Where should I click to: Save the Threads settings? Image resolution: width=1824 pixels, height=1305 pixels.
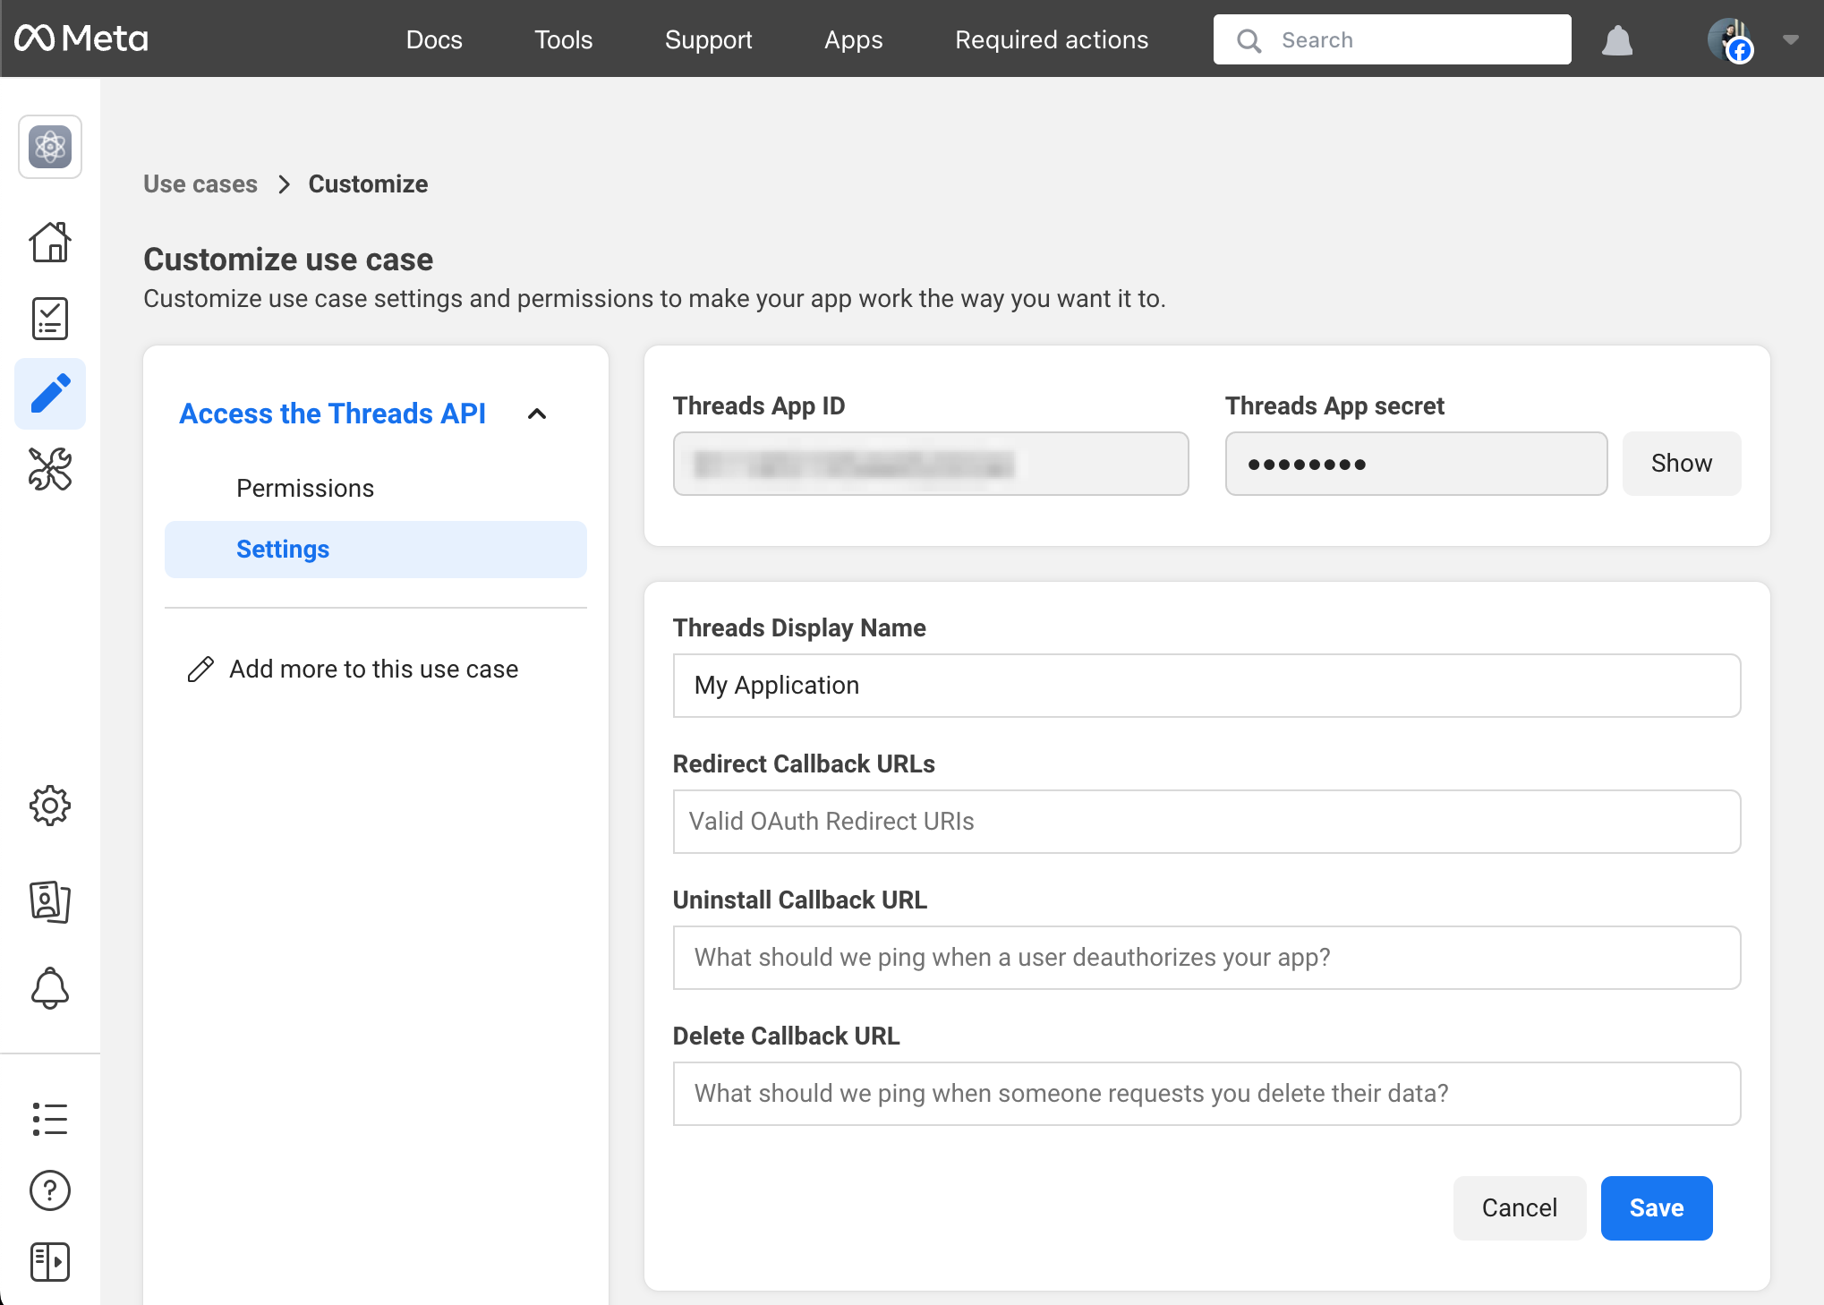1657,1208
